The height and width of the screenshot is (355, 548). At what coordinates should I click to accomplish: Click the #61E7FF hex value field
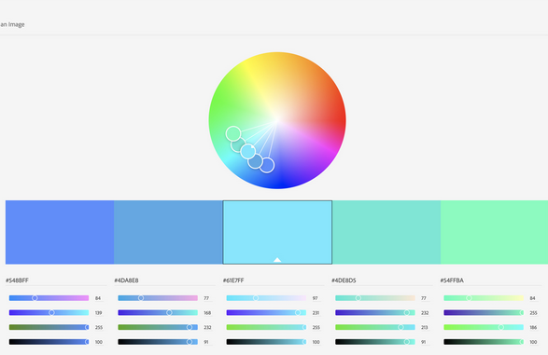click(x=274, y=280)
